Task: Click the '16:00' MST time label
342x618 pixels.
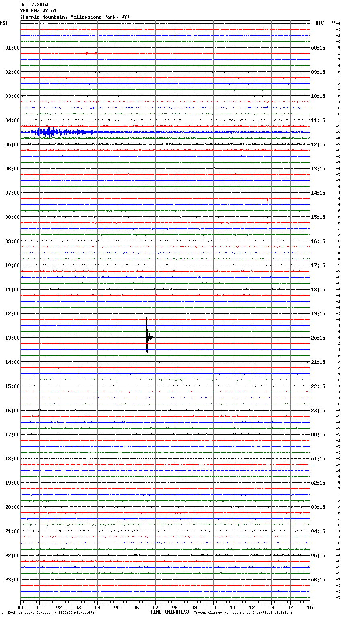Action: 12,411
